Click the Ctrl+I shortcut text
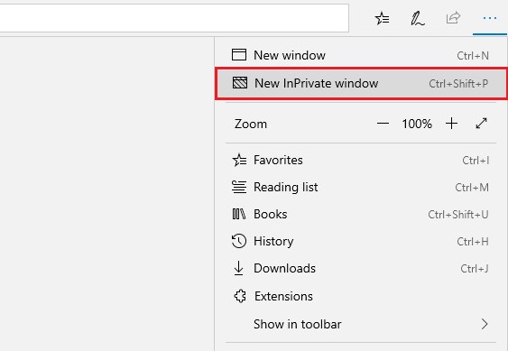The height and width of the screenshot is (351, 508). pyautogui.click(x=476, y=161)
